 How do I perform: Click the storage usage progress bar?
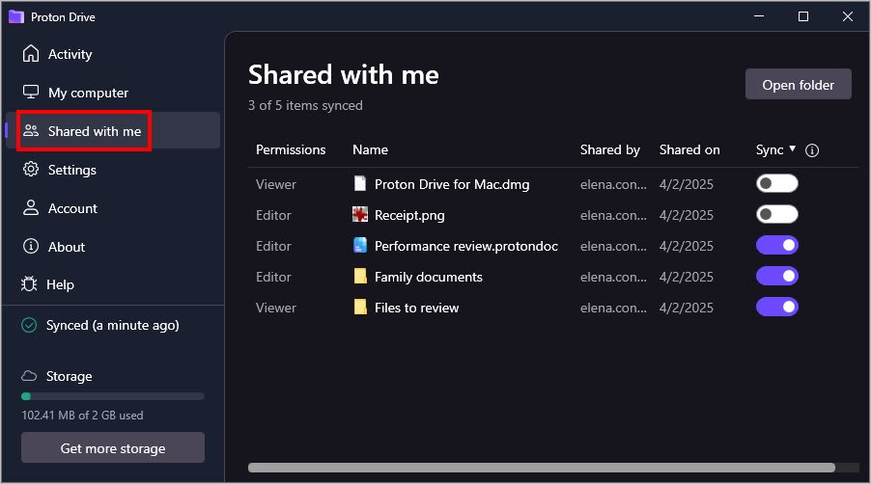tap(113, 396)
